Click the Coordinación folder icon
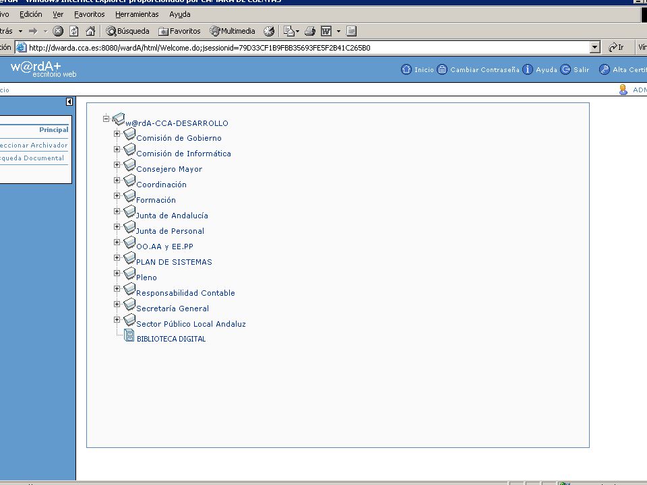The width and height of the screenshot is (647, 485). pos(129,181)
